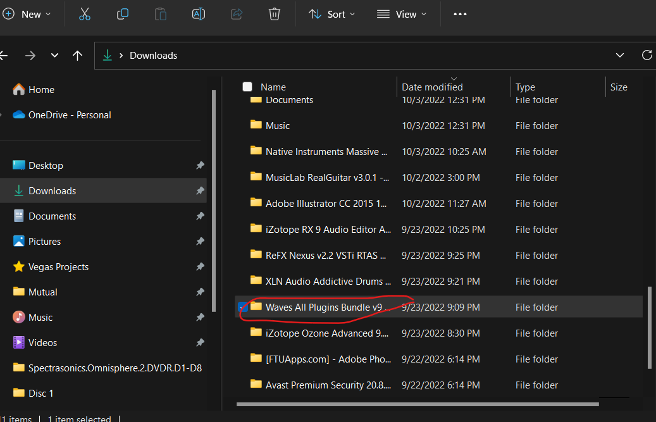Screen dimensions: 656x422
Task: Click the Share icon in toolbar
Action: (237, 14)
